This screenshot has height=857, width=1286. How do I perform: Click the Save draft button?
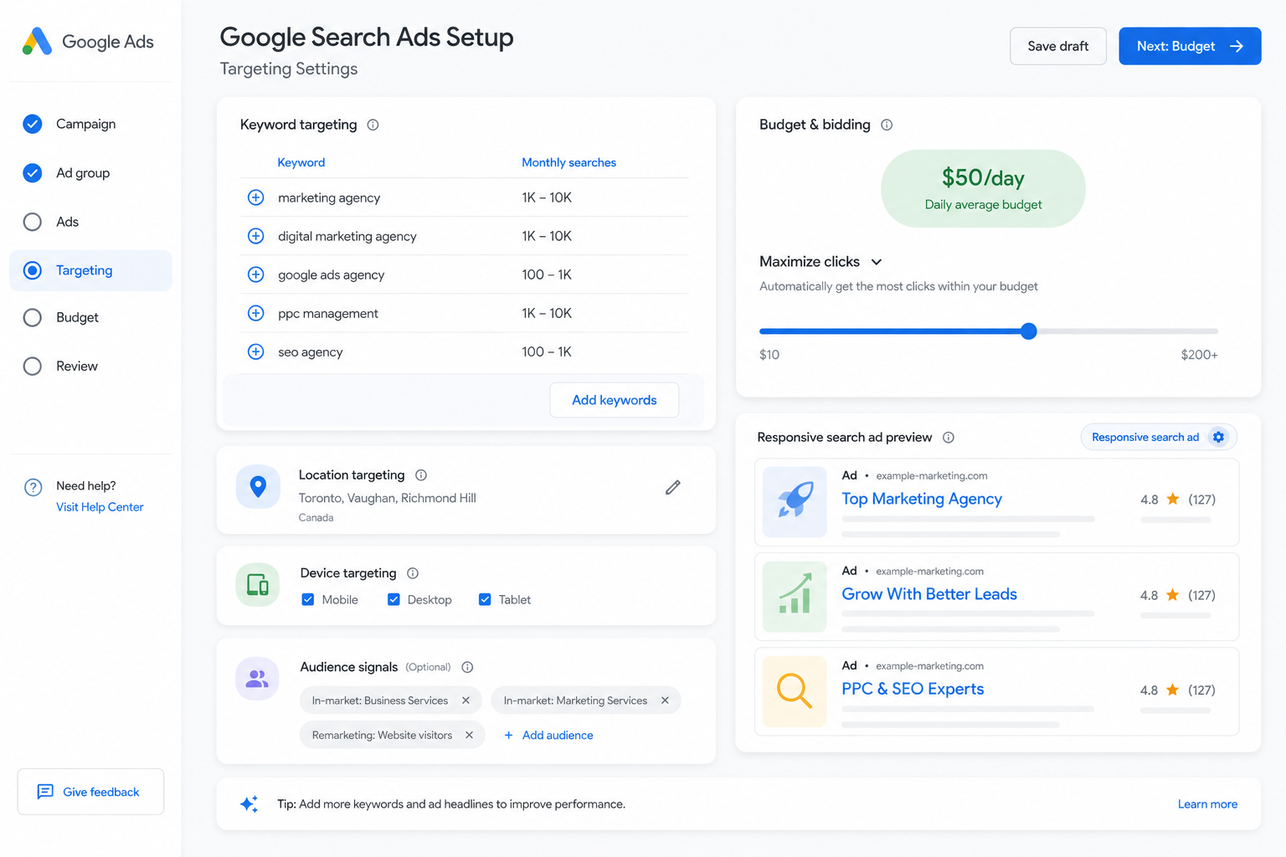pyautogui.click(x=1058, y=46)
